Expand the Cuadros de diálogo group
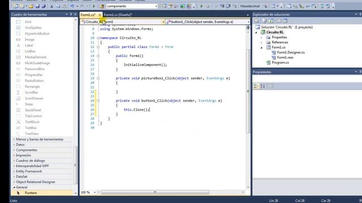Screen dimensions: 362x203 point(14,161)
